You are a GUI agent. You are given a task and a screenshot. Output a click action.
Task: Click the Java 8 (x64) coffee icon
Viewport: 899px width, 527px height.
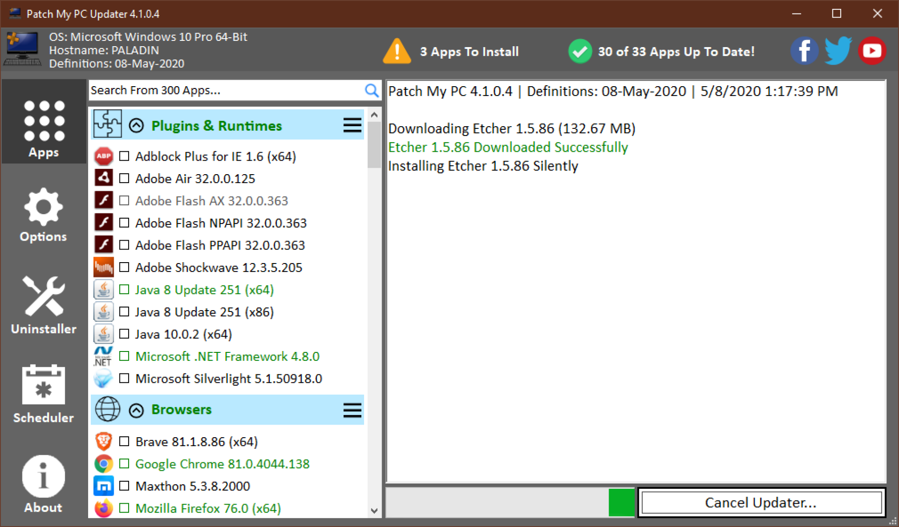103,290
